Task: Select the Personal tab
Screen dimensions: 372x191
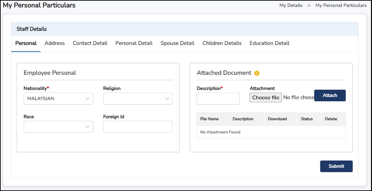Action: 26,43
